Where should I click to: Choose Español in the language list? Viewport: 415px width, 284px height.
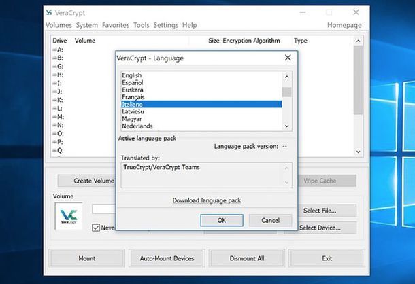coord(201,82)
